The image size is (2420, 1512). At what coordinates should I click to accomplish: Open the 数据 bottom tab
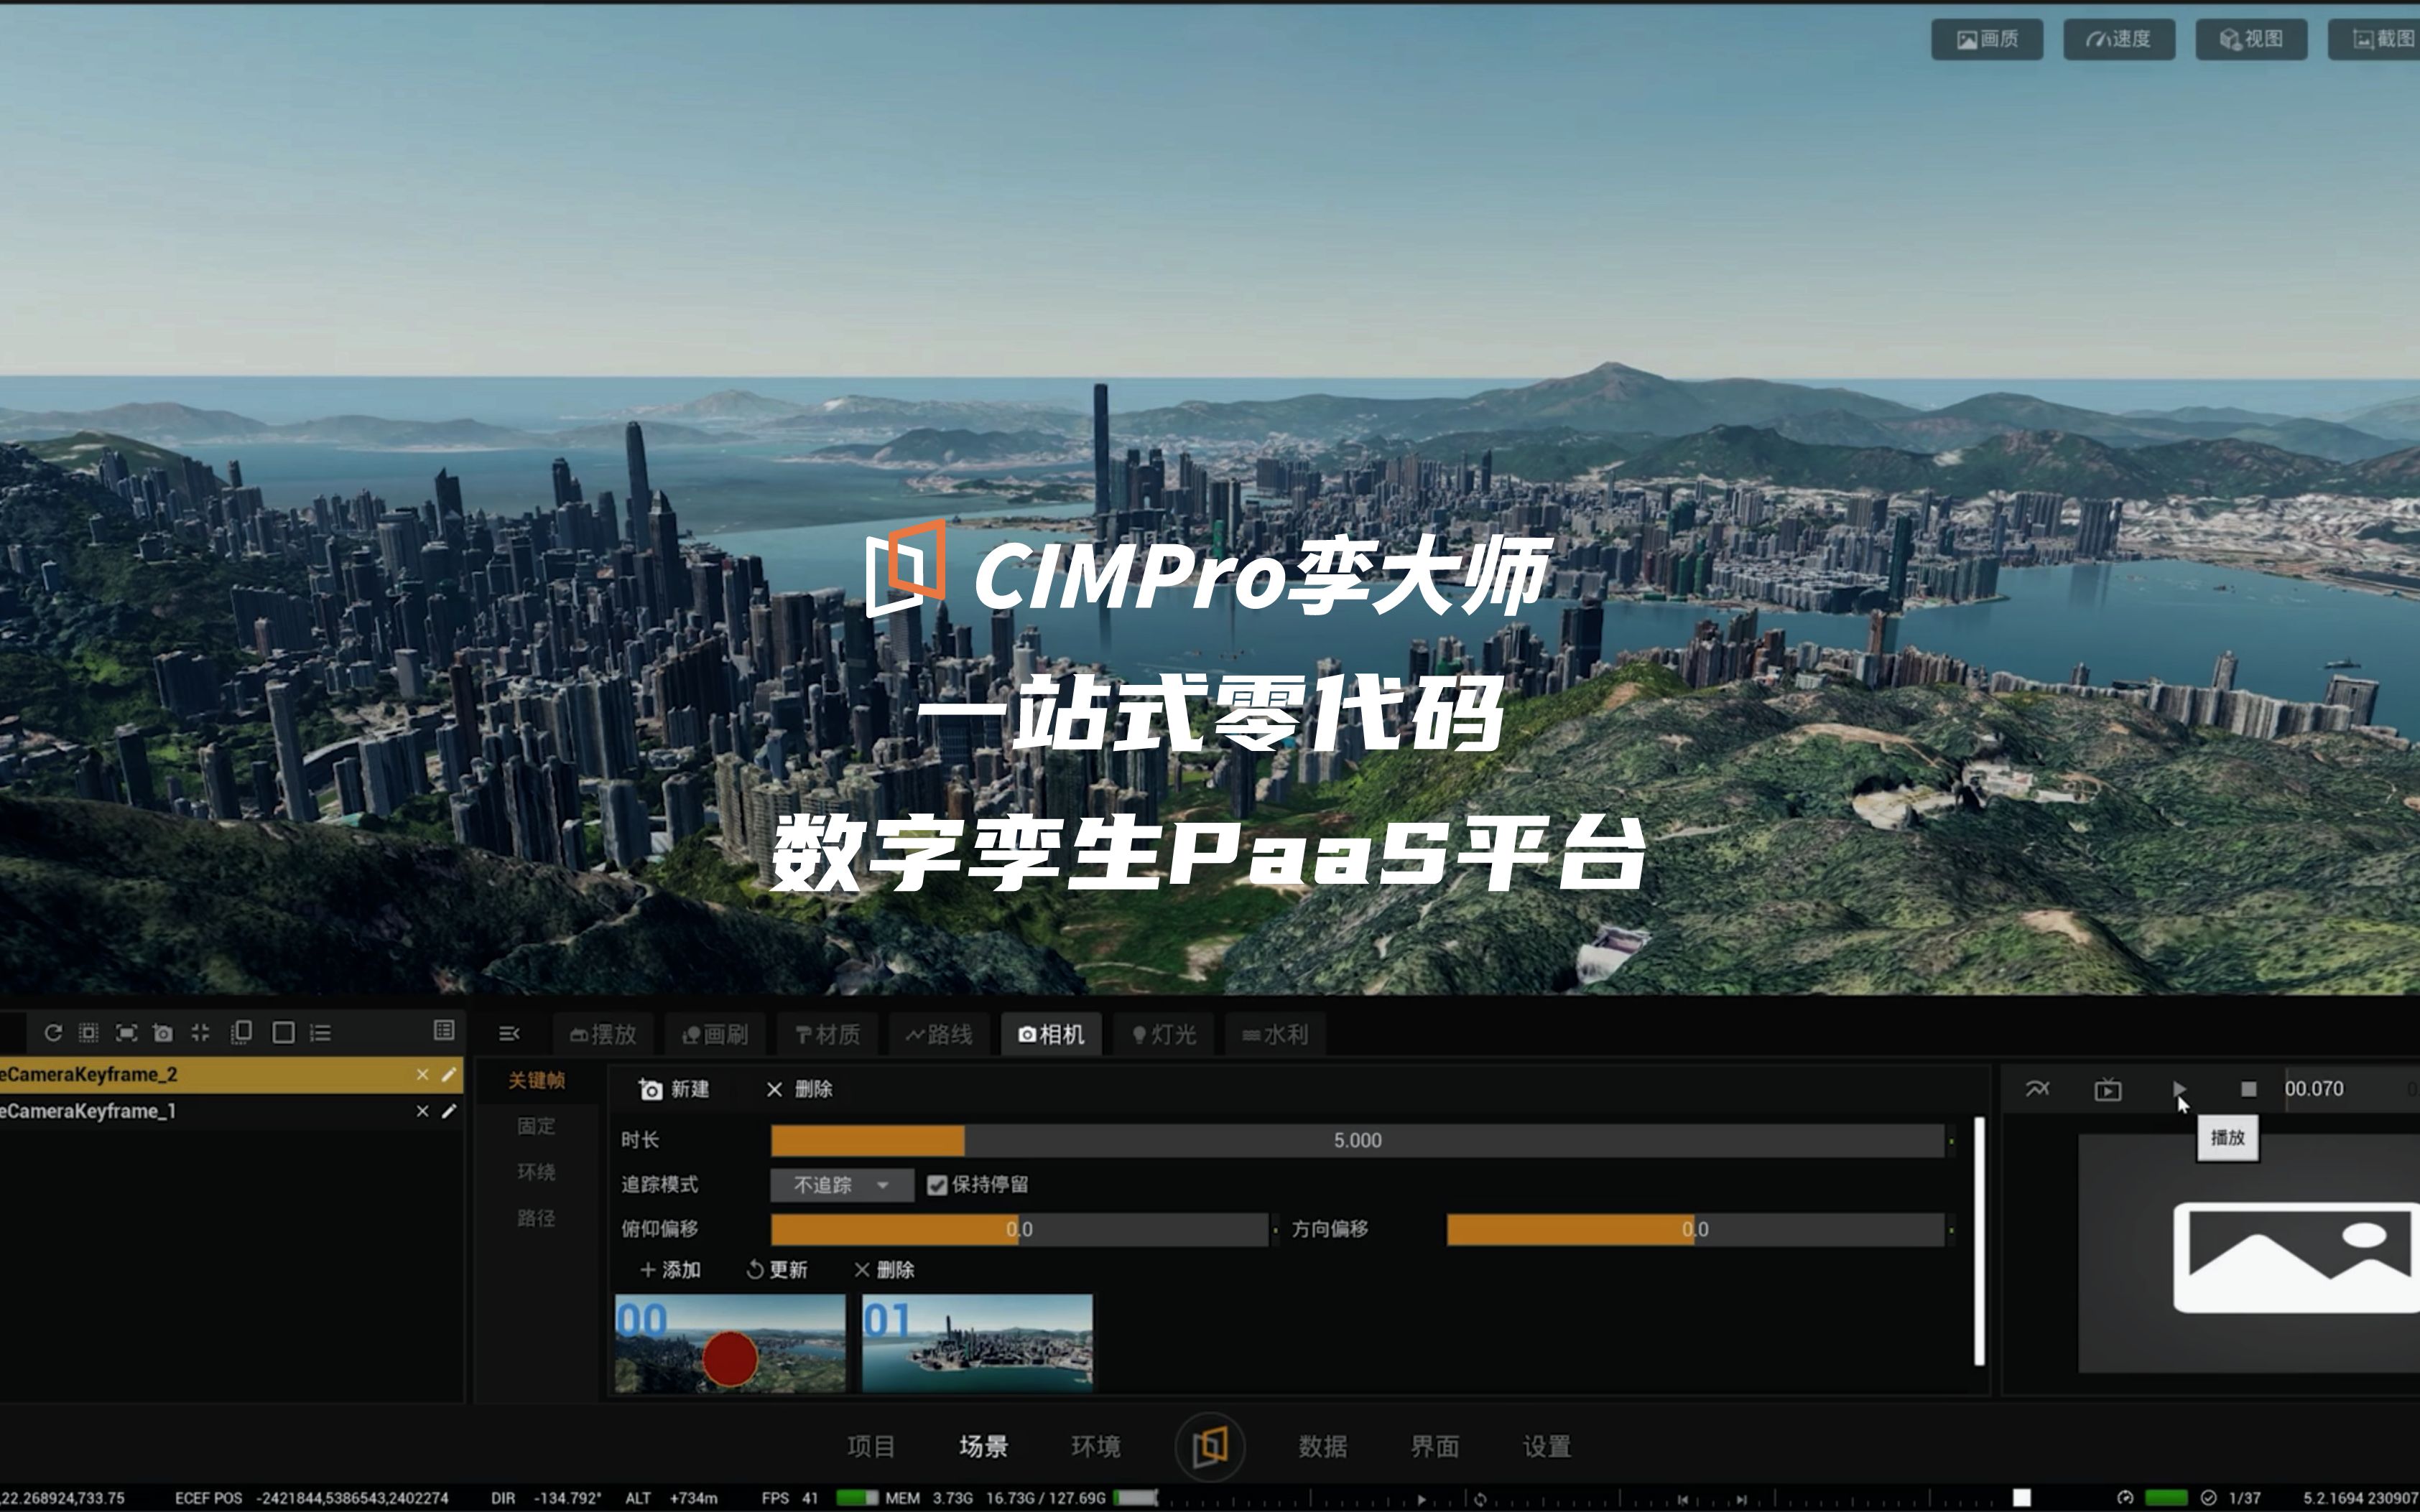(x=1322, y=1447)
